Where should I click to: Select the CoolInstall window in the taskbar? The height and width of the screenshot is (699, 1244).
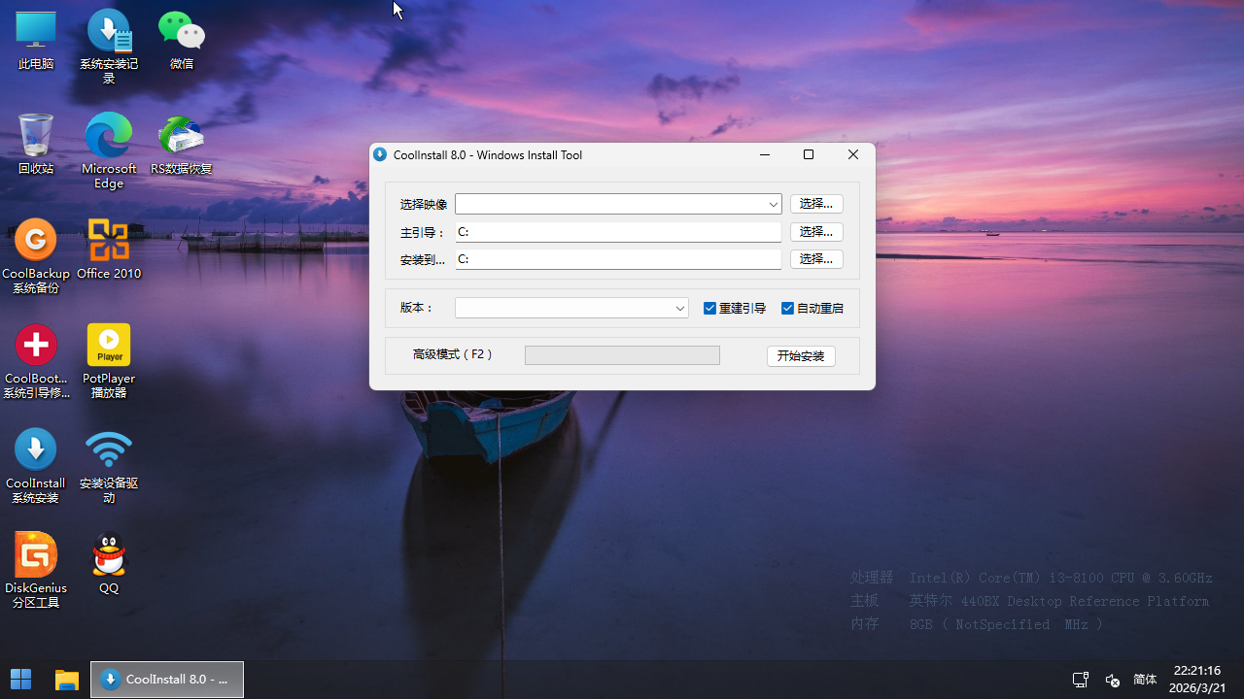pyautogui.click(x=166, y=679)
